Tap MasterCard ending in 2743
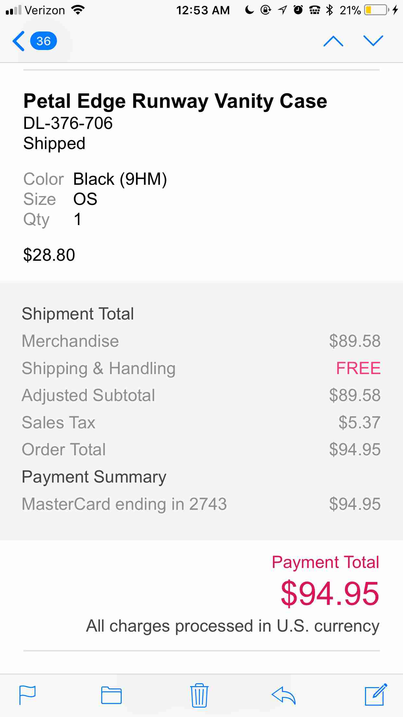403x717 pixels. (124, 504)
